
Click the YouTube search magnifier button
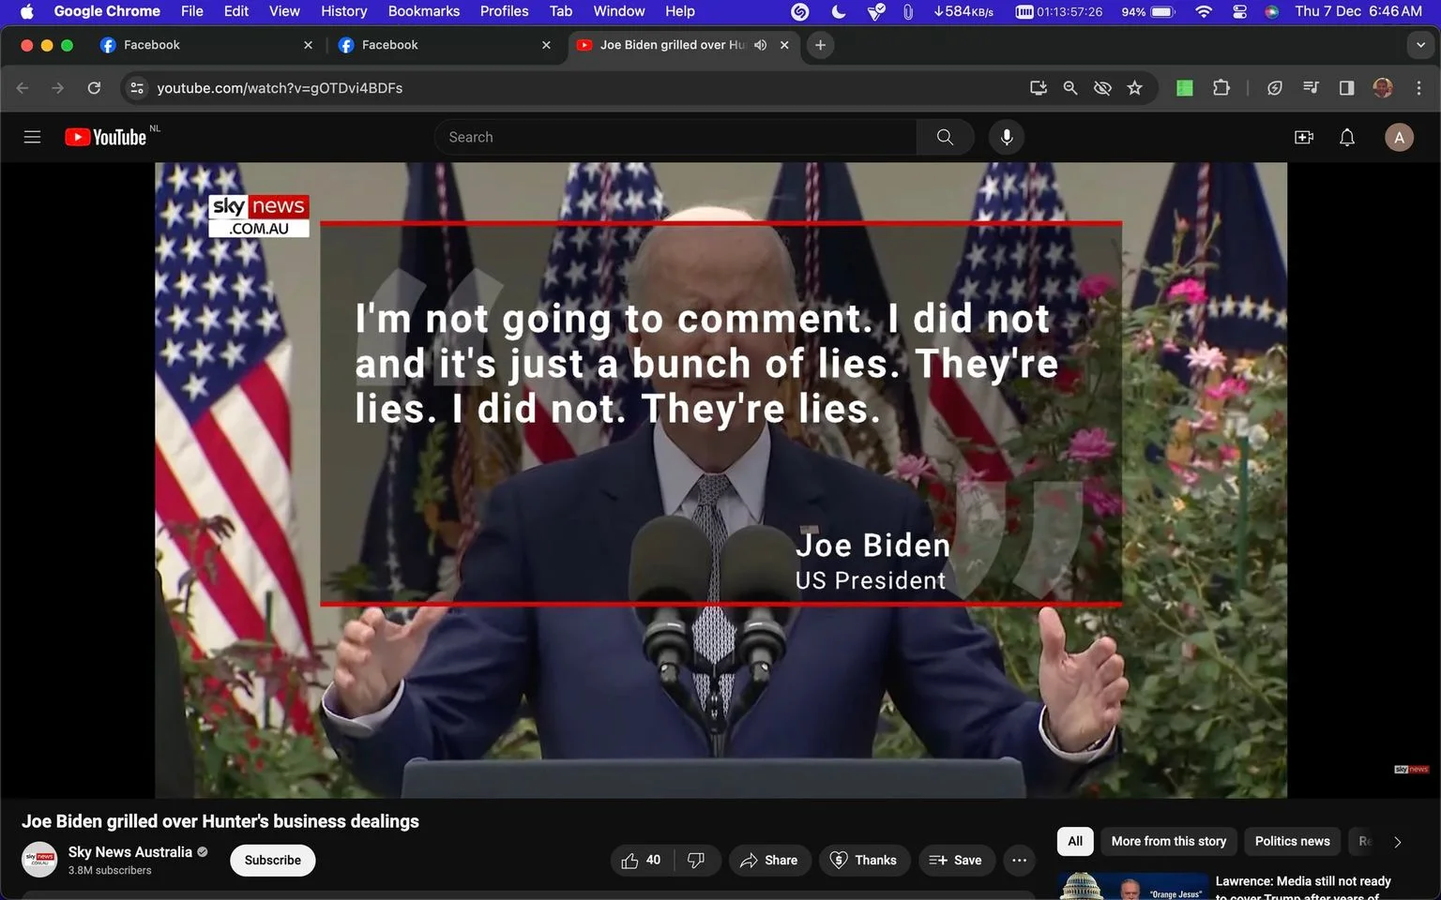pos(945,137)
